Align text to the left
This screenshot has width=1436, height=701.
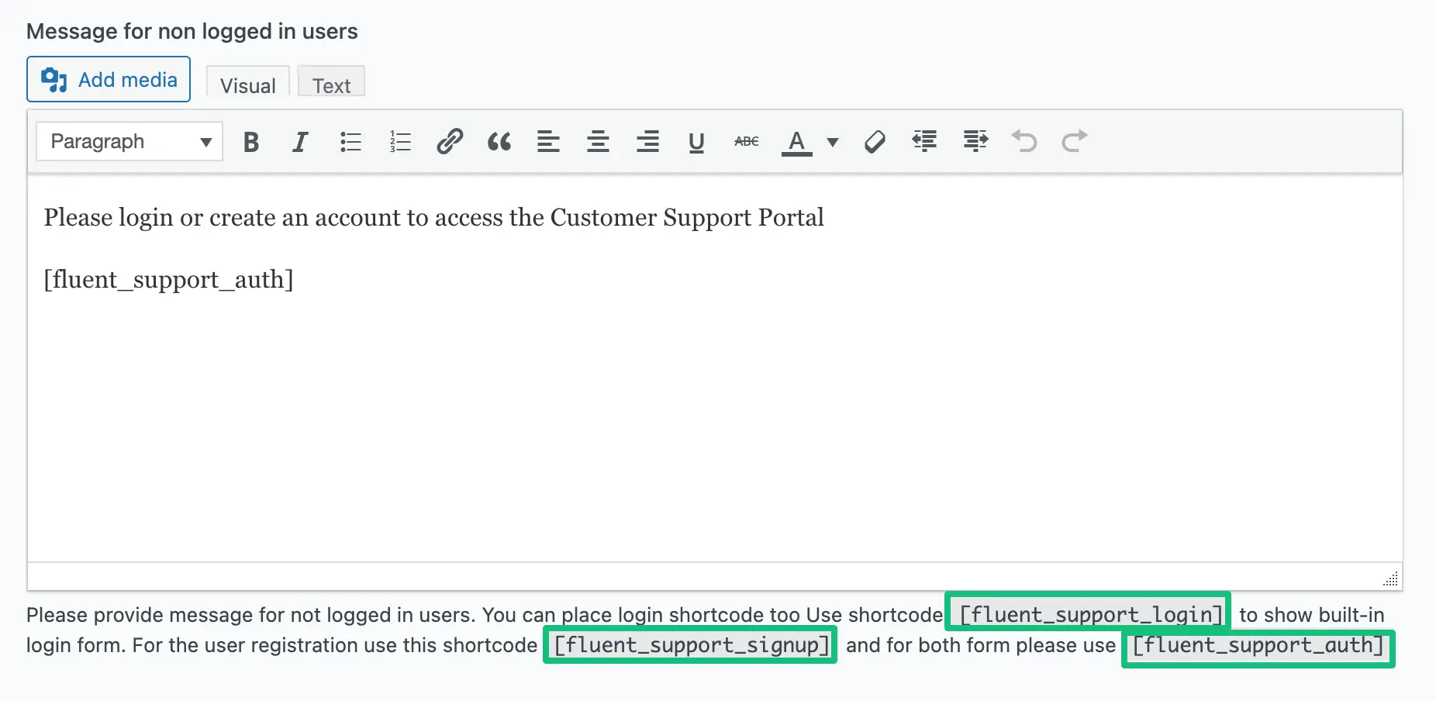point(548,142)
